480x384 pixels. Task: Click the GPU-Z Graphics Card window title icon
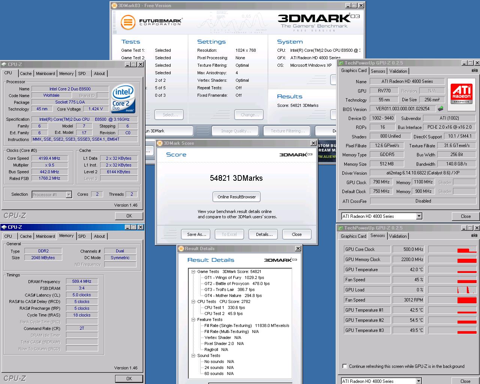pos(340,63)
